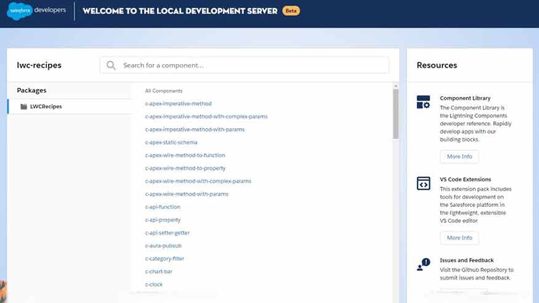Viewport: 539px width, 303px height.
Task: Open c-aura-pubsub component
Action: 163,246
